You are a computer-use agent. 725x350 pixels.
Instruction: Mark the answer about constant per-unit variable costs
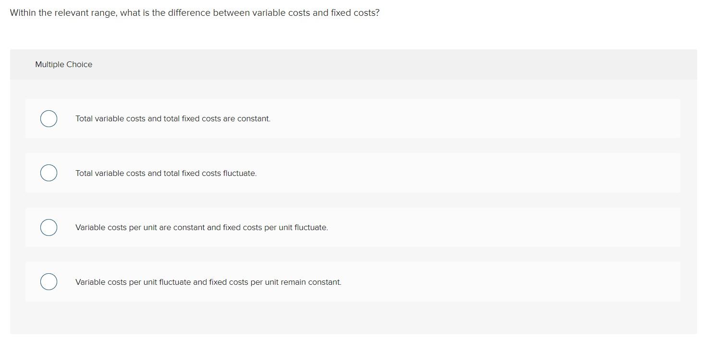click(x=201, y=227)
